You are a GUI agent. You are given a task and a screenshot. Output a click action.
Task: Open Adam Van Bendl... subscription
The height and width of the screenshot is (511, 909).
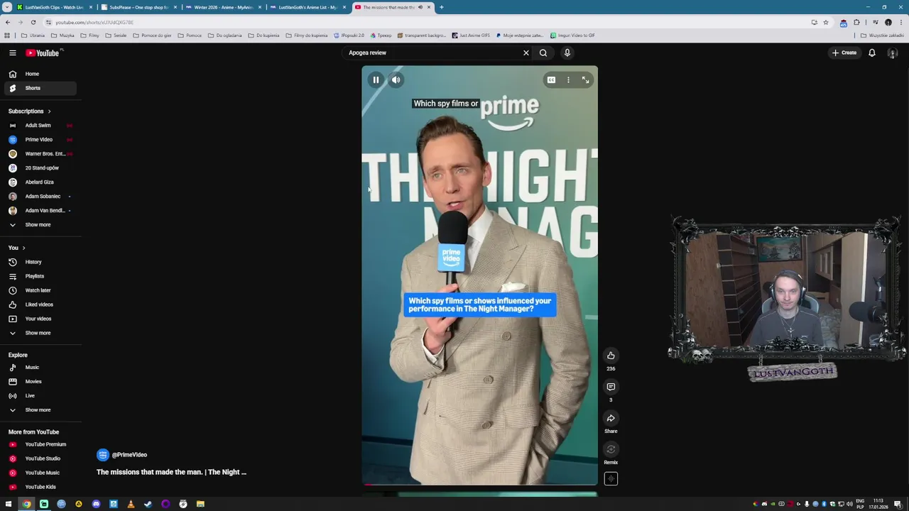40,210
